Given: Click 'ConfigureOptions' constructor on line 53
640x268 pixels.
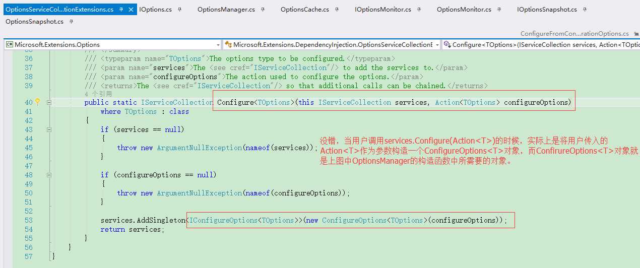Looking at the screenshot, I should pos(354,220).
